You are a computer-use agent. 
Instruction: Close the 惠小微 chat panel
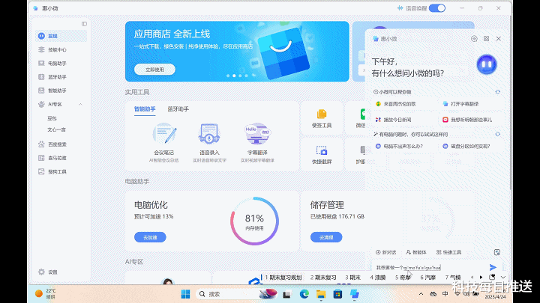coord(498,39)
